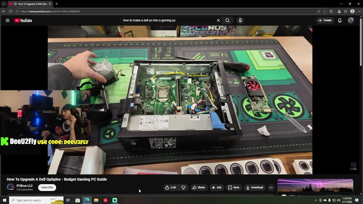Open the green taskbar app icon
This screenshot has width=363, height=204.
coord(115,200)
